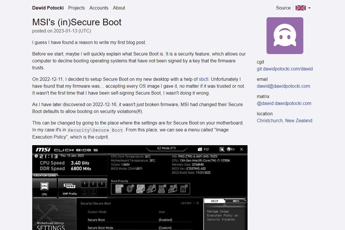This screenshot has width=345, height=230.
Task: Select XMP profile 1 button
Action: click(85, 183)
